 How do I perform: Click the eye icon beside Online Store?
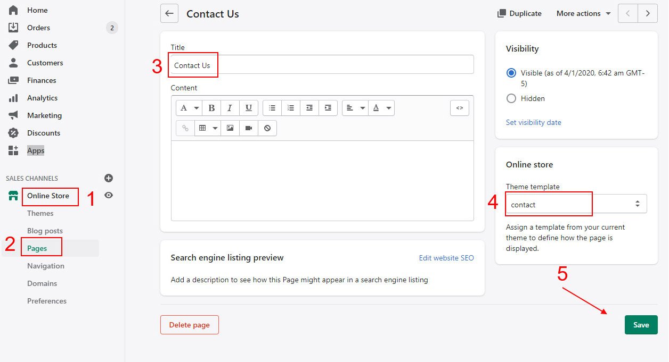pos(109,195)
